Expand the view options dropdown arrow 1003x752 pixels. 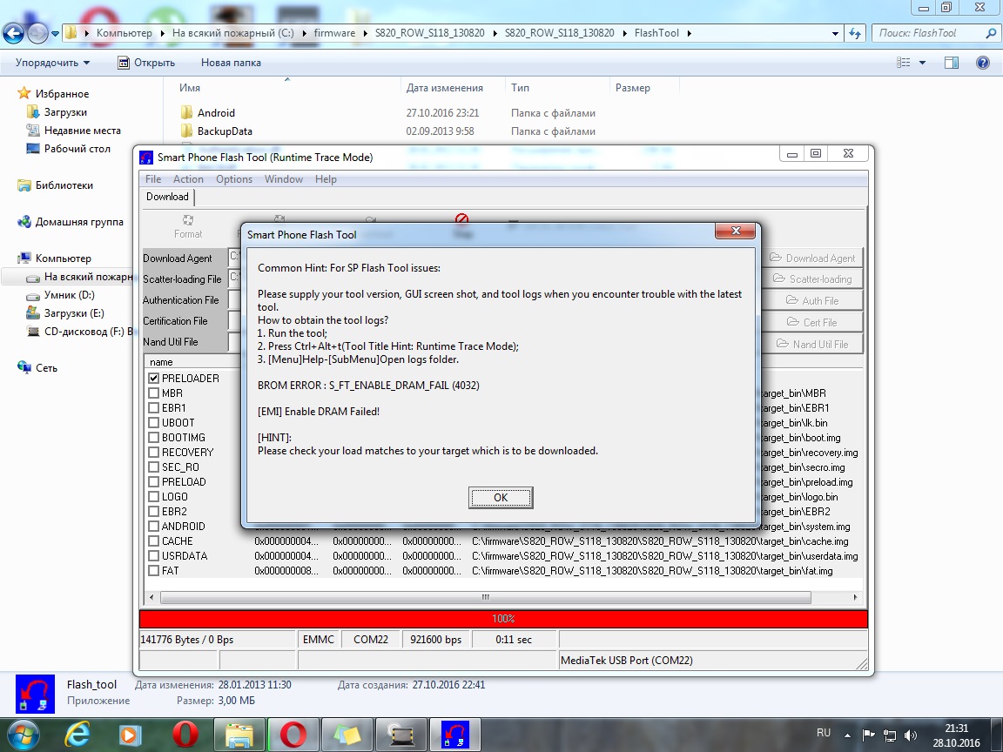click(x=923, y=63)
